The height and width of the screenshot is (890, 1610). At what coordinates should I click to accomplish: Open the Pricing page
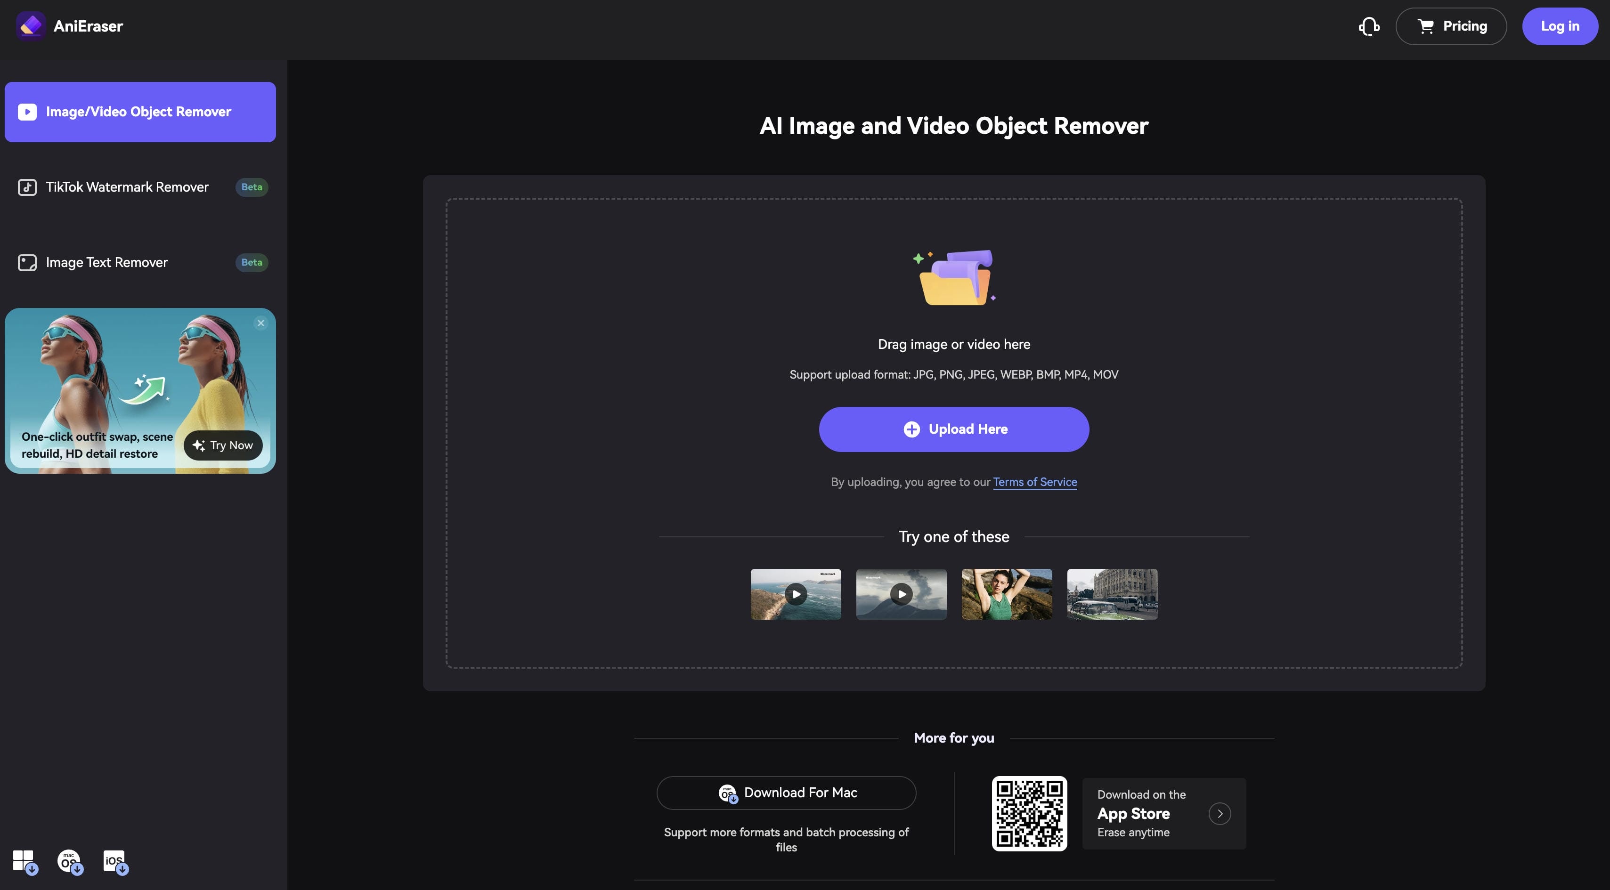click(x=1451, y=26)
